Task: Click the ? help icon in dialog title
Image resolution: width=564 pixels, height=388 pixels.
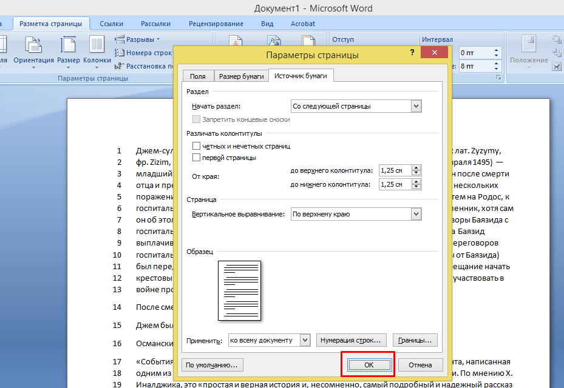Action: point(412,53)
